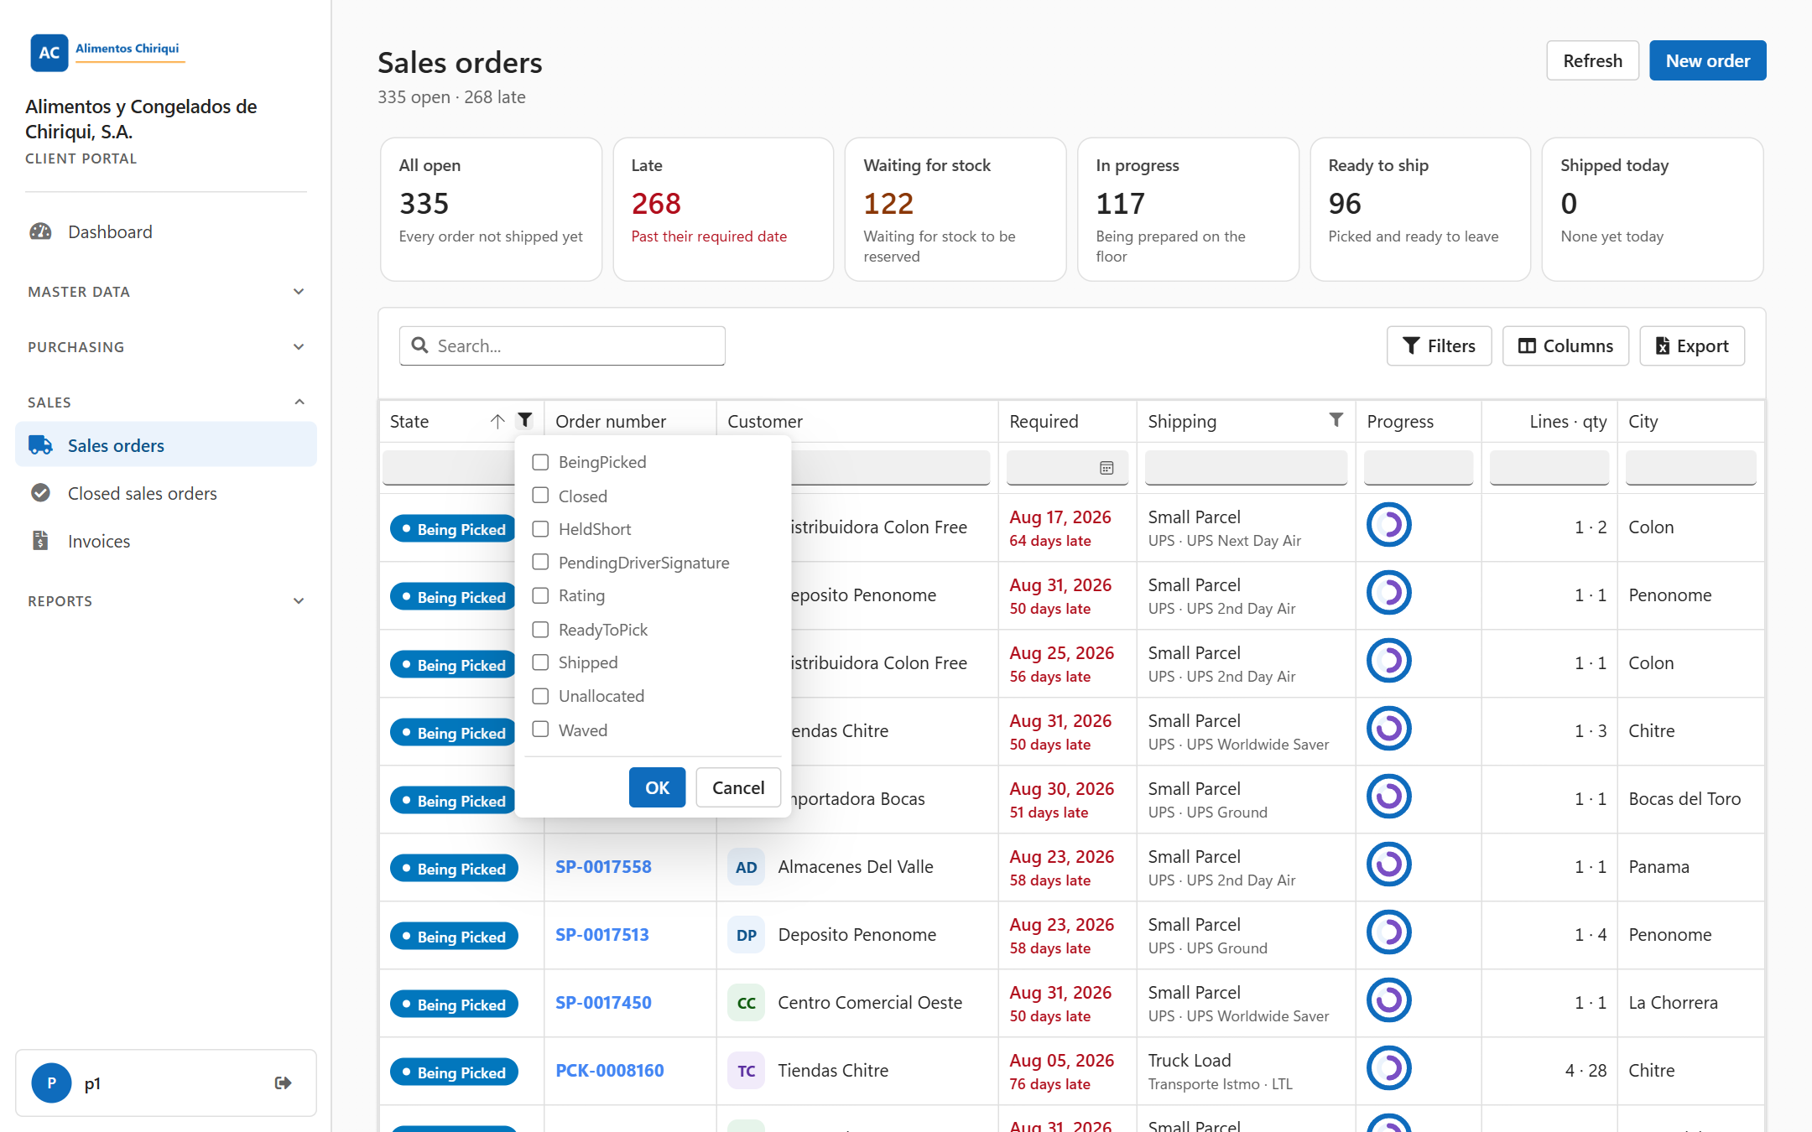The image size is (1812, 1132).
Task: Click the search magnifier icon
Action: 420,345
